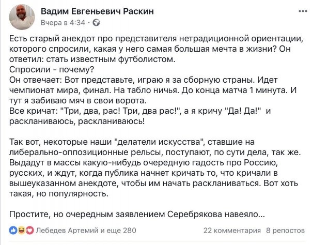Show the 8 репостов list
Image resolution: width=312 pixels, height=245 pixels.
click(285, 229)
